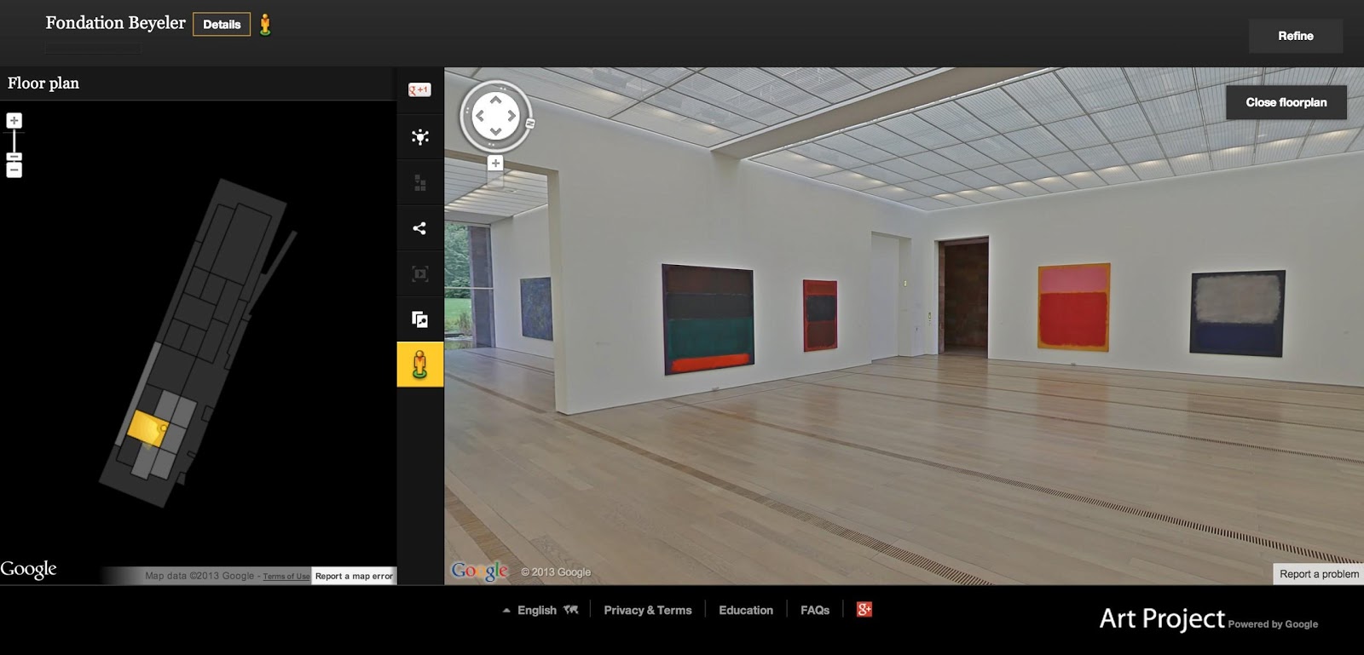The width and height of the screenshot is (1364, 655).
Task: Click the north indicator on compass ring
Action: [x=529, y=124]
